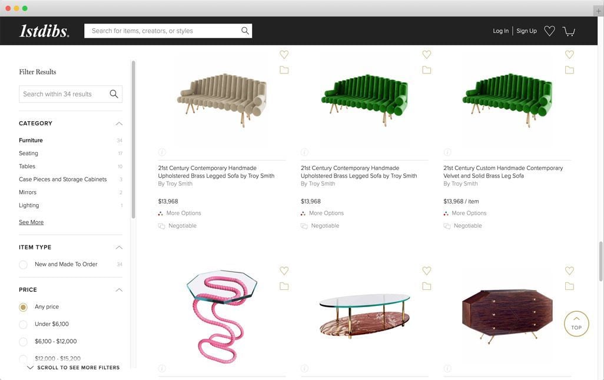The width and height of the screenshot is (604, 380).
Task: Open the shopping cart in the top bar
Action: (568, 31)
